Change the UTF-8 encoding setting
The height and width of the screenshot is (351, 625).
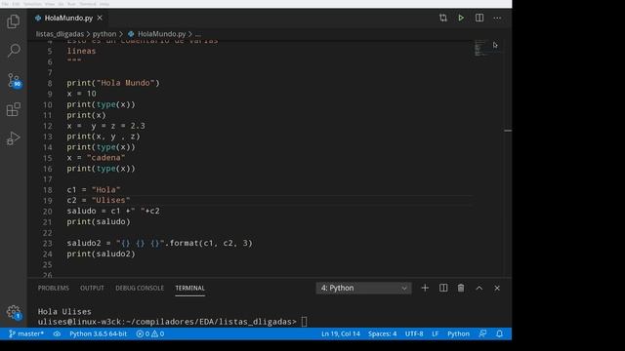[414, 333]
